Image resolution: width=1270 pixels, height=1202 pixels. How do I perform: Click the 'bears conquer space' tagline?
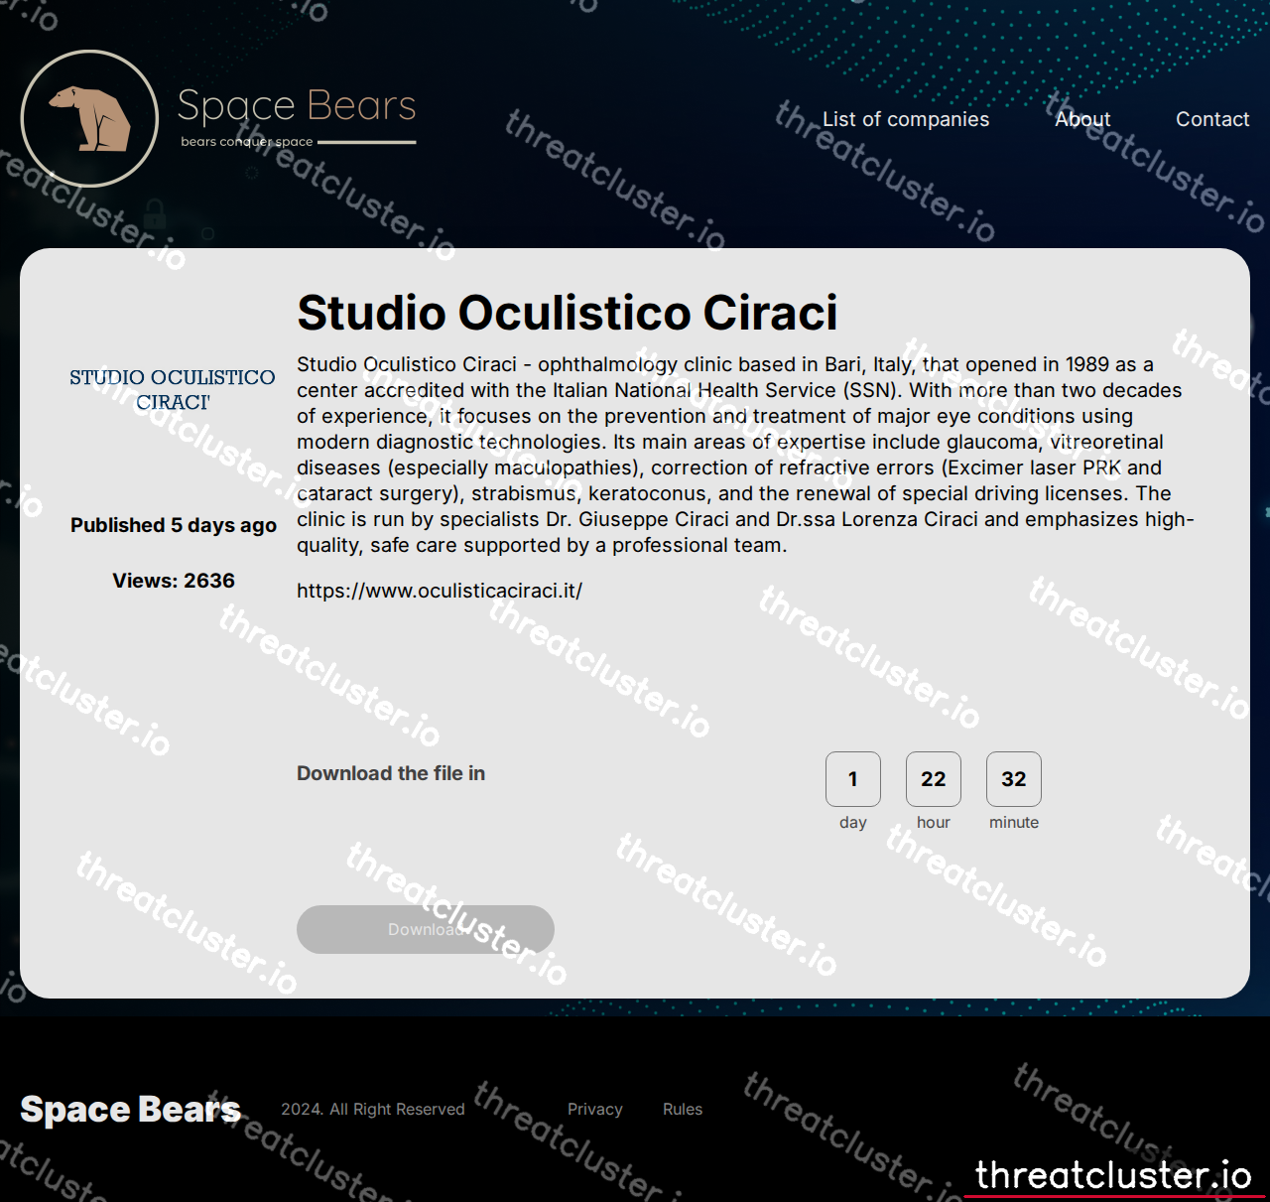pos(247,142)
